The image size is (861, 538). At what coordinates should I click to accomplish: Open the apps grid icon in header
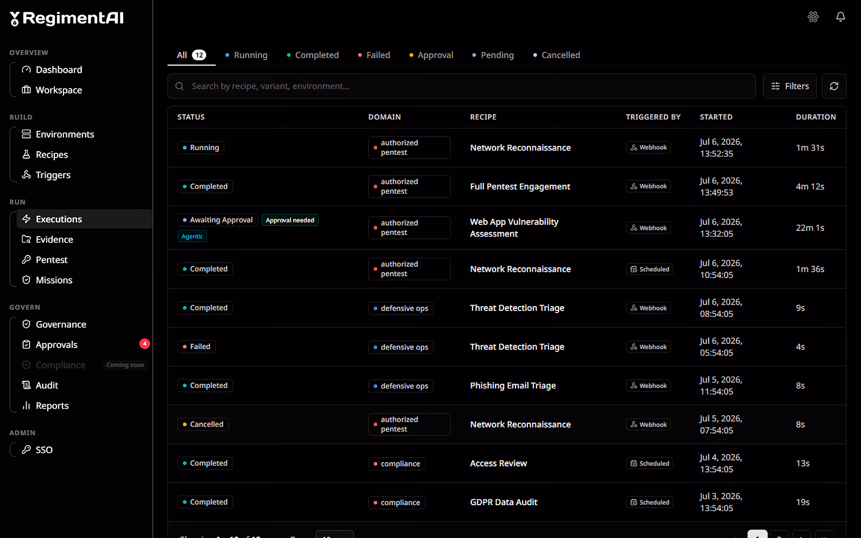click(x=813, y=17)
